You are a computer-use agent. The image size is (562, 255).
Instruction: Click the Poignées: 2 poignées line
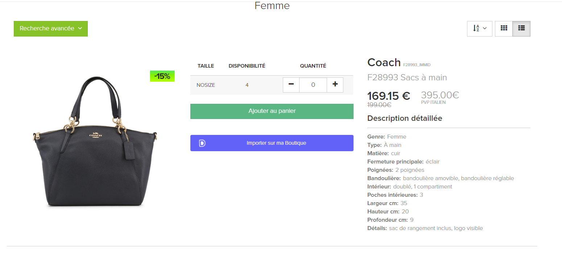click(x=396, y=170)
